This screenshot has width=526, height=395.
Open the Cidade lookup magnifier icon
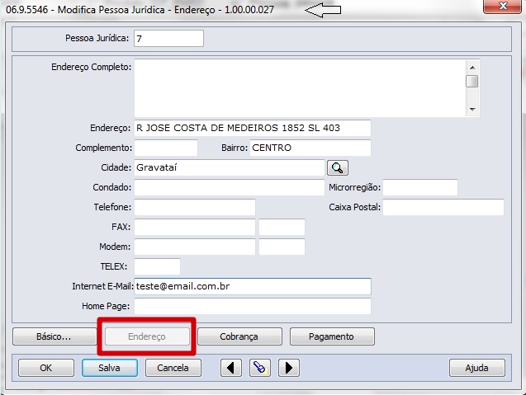point(338,168)
